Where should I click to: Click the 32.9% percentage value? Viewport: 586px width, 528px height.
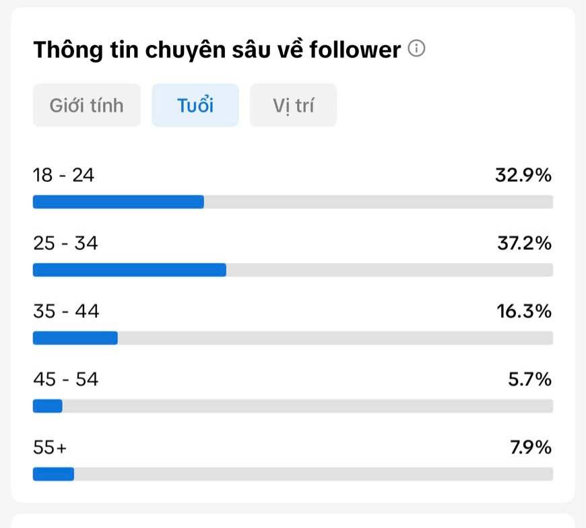[523, 175]
